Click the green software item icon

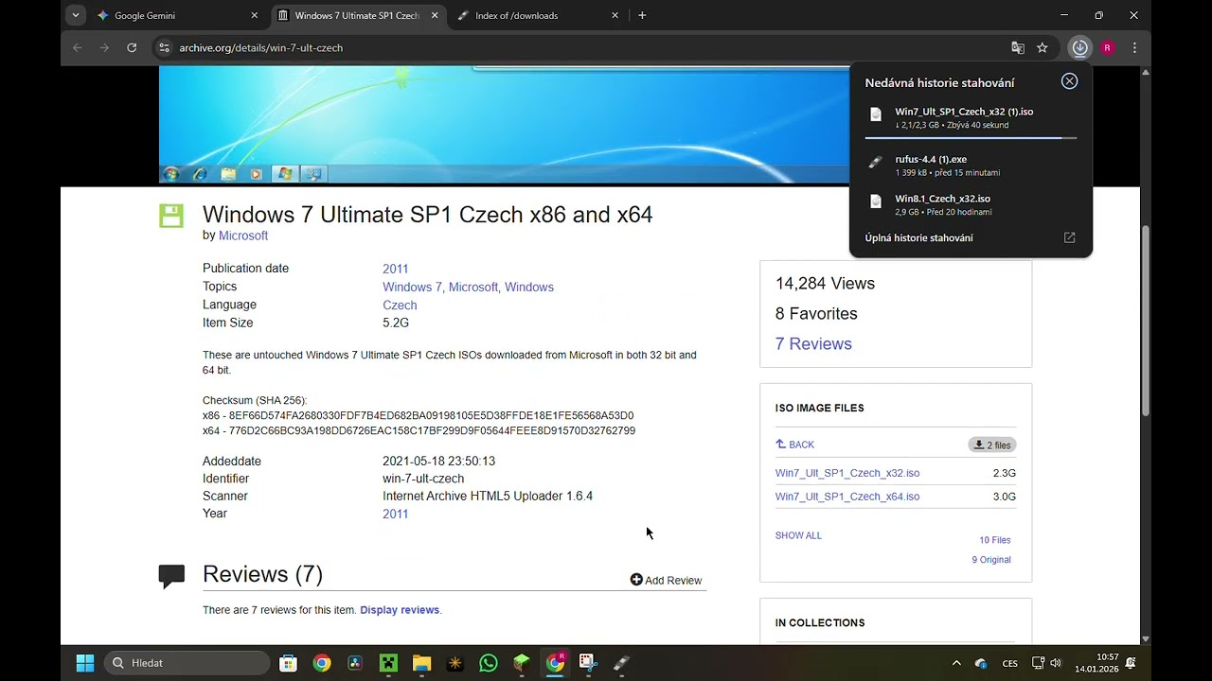pyautogui.click(x=171, y=216)
